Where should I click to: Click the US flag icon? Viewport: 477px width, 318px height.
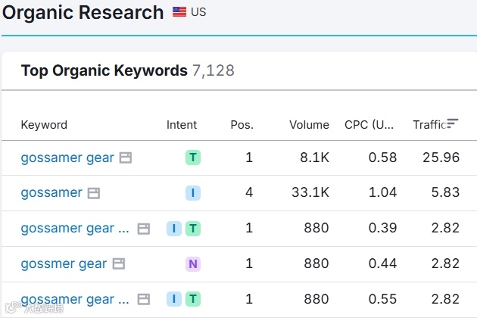[179, 12]
